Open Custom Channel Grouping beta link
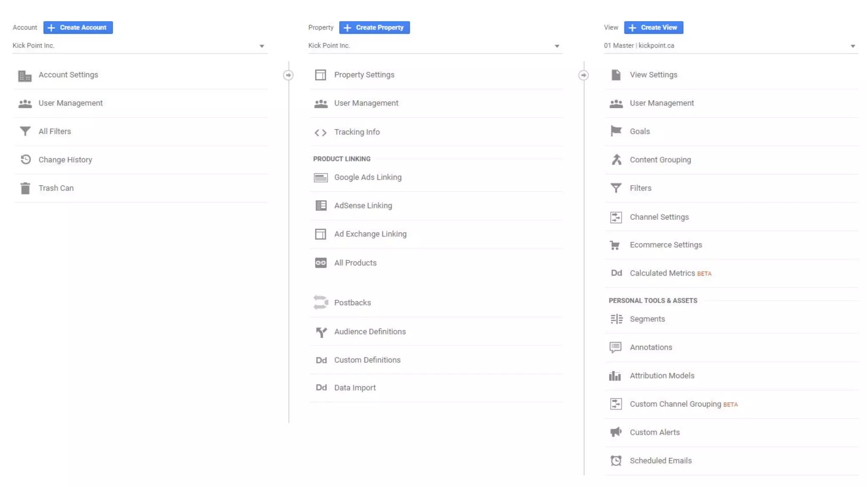This screenshot has height=487, width=867. tap(675, 404)
